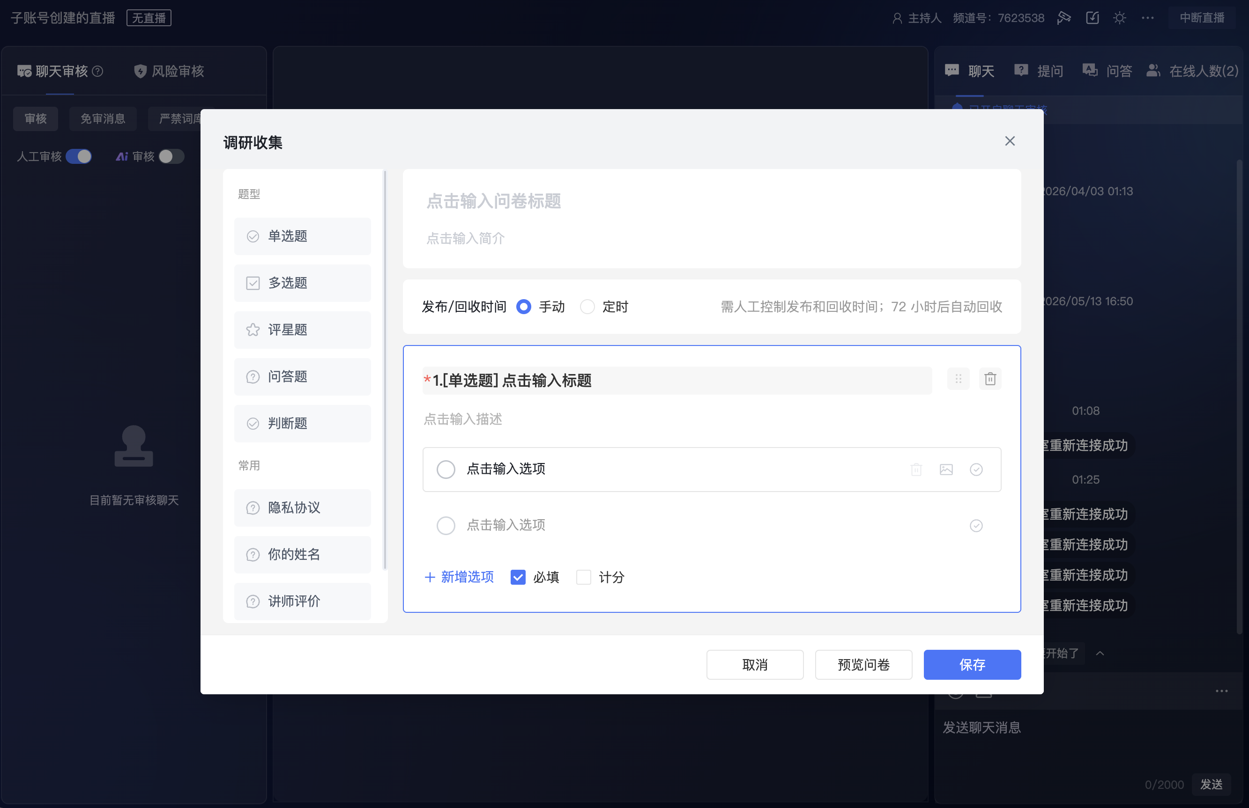
Task: Switch to 聊天审核 tab
Action: pyautogui.click(x=61, y=71)
